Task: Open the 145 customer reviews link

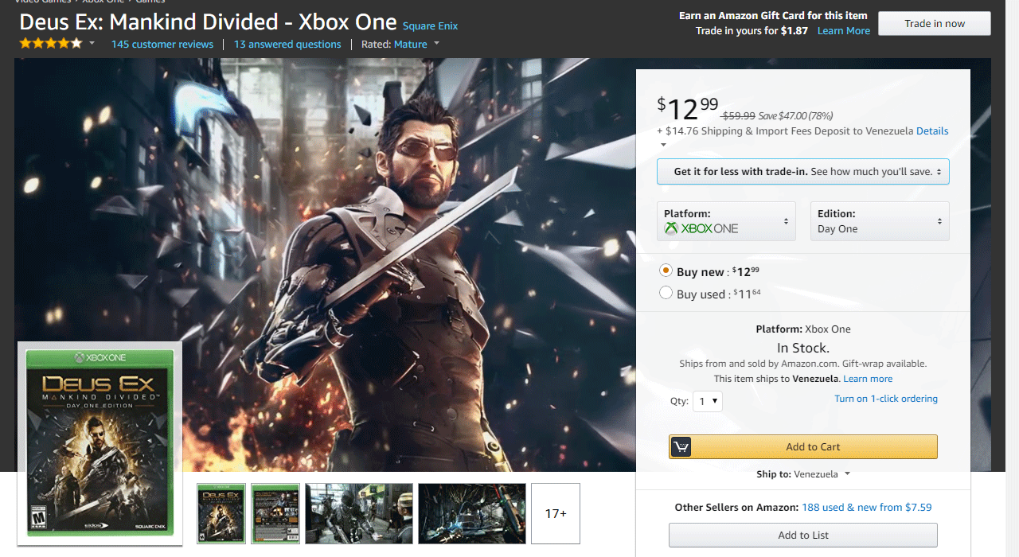Action: (x=162, y=45)
